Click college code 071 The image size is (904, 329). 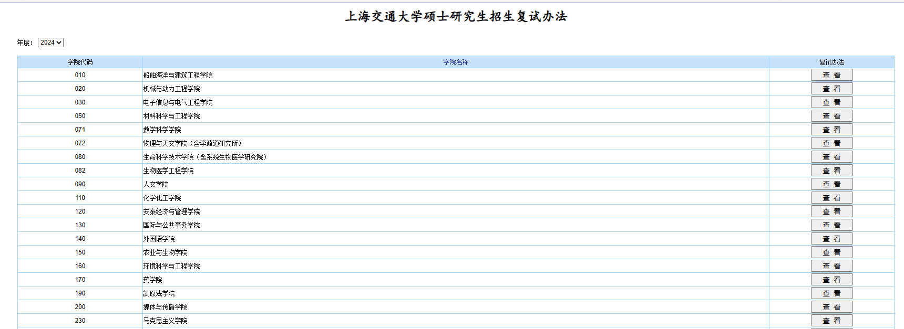(x=80, y=130)
